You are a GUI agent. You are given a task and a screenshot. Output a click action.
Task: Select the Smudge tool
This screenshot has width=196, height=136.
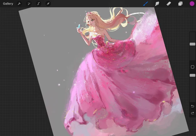tap(157, 4)
